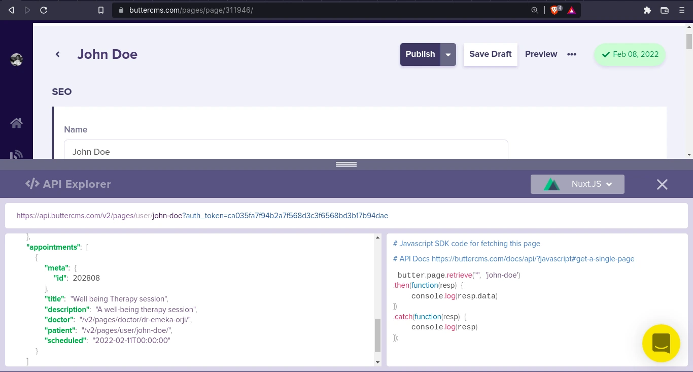This screenshot has width=693, height=372.
Task: Click the doctor path dr-emeka-orji value
Action: coord(136,320)
